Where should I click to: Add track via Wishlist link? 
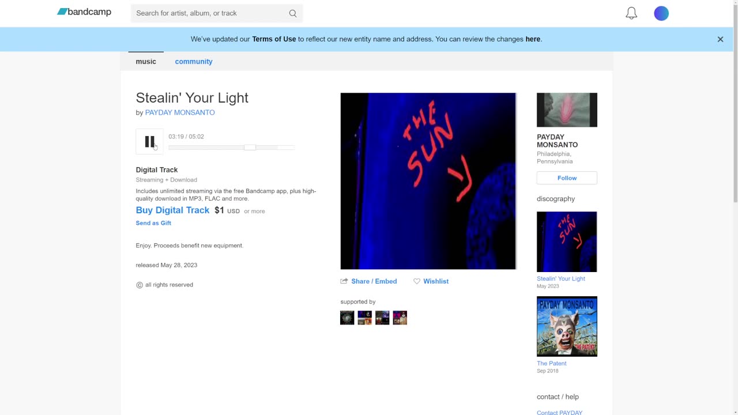(436, 281)
